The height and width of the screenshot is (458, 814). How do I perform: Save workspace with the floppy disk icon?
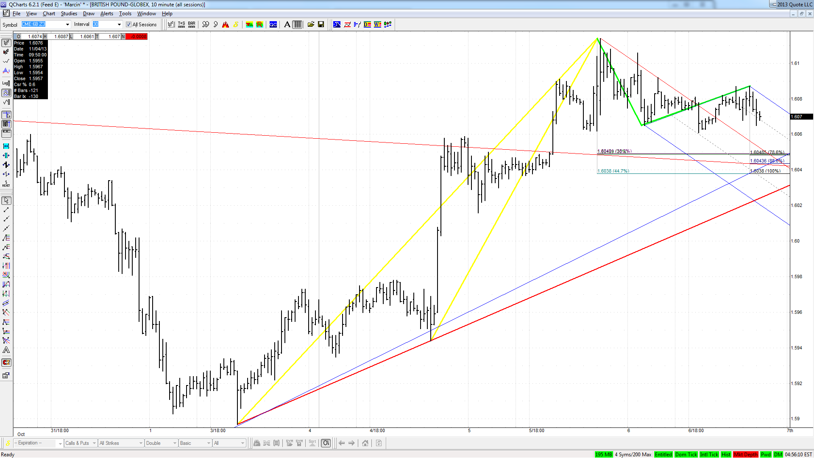click(x=321, y=25)
